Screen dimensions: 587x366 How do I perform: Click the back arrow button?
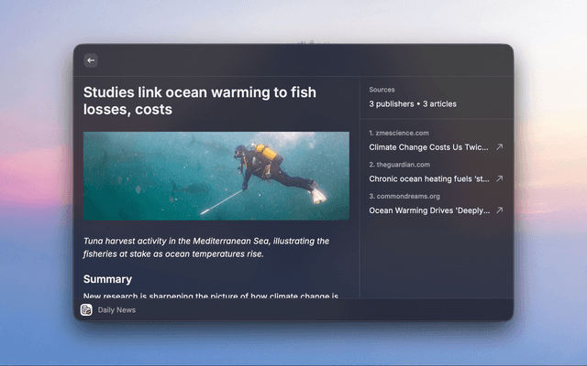[x=91, y=60]
